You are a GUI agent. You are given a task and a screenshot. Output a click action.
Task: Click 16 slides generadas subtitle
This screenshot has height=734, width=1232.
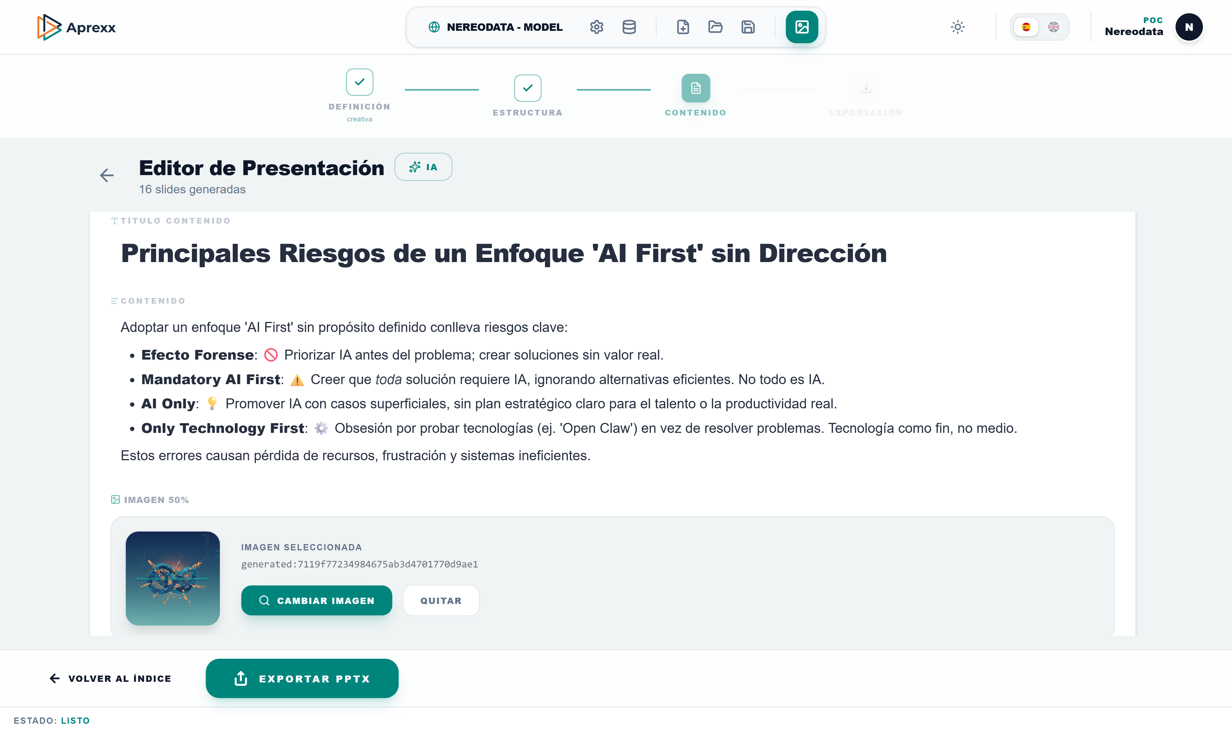(x=192, y=189)
